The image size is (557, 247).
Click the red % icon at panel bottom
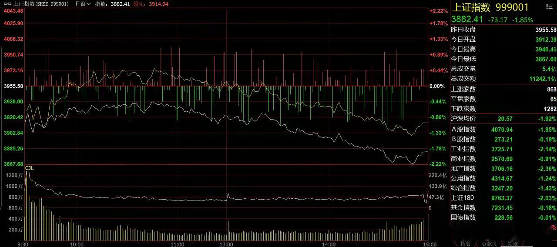pos(554,228)
